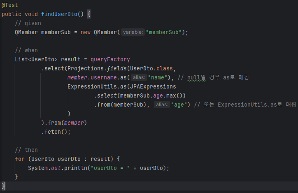Click the "alias:" hint before "age"
The width and height of the screenshot is (298, 193).
pyautogui.click(x=162, y=105)
